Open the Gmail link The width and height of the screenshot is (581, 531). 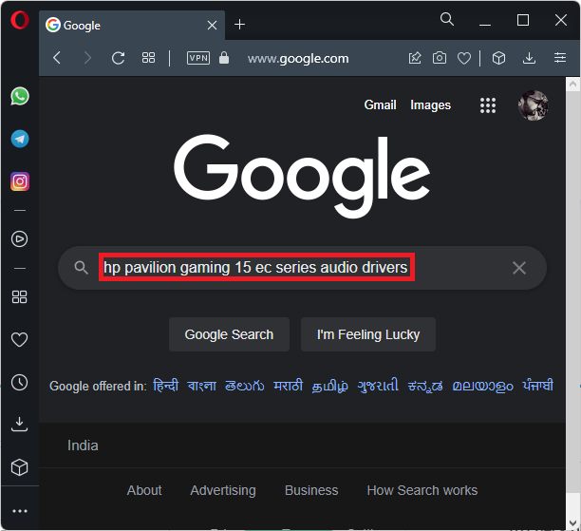click(380, 105)
